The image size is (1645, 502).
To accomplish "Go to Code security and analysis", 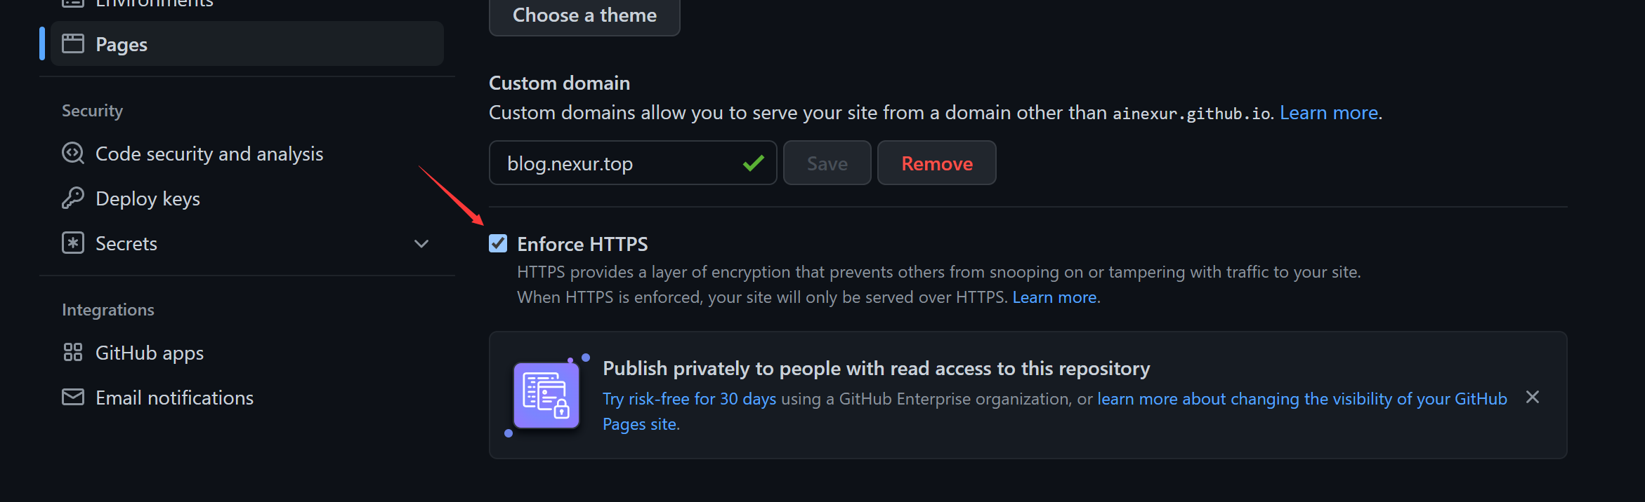I will (209, 154).
